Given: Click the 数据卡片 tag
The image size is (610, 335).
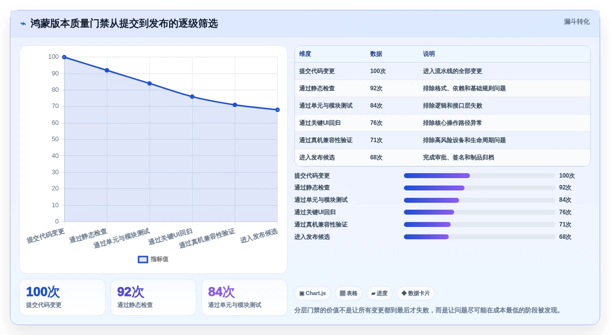Looking at the screenshot, I should pyautogui.click(x=416, y=293).
